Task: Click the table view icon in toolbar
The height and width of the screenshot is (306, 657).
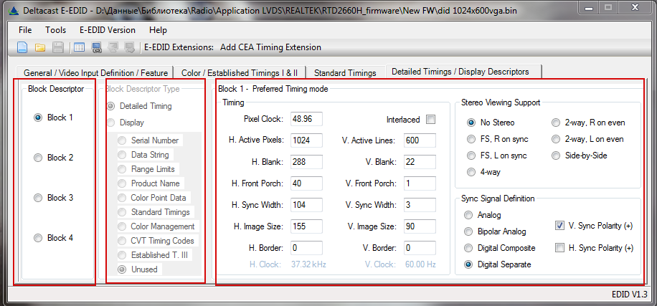Action: coord(79,47)
